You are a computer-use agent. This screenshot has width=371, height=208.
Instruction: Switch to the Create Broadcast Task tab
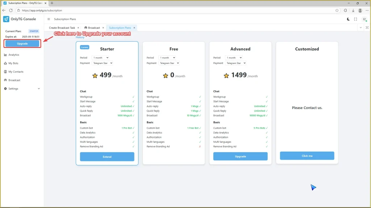point(62,28)
